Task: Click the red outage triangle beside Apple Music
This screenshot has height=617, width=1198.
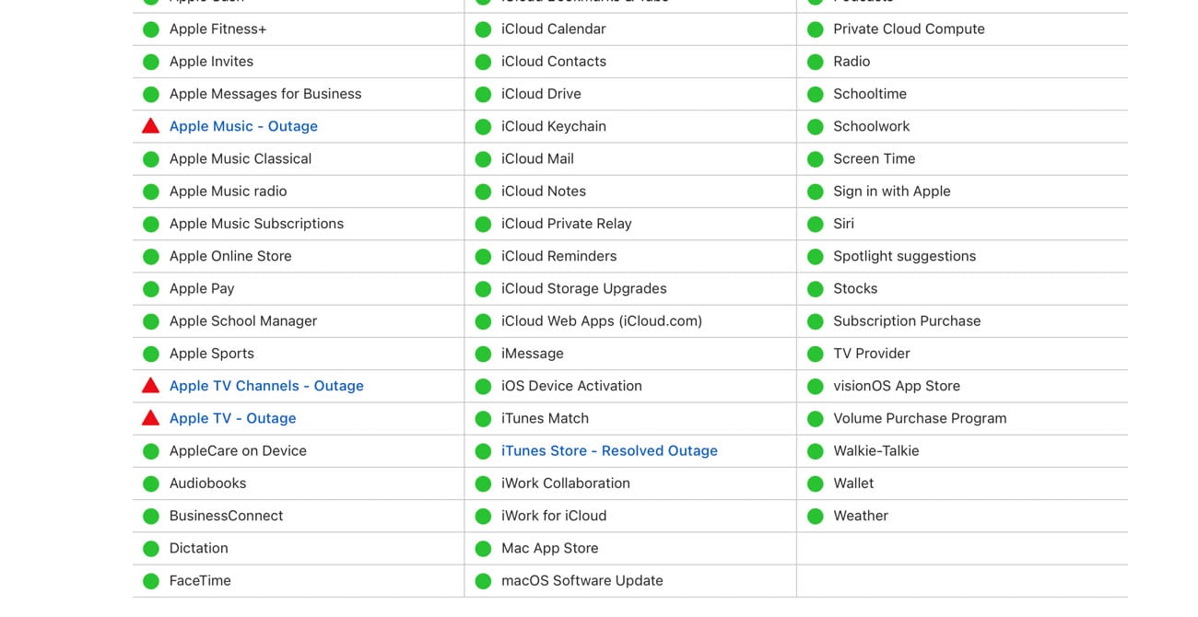Action: [x=150, y=126]
